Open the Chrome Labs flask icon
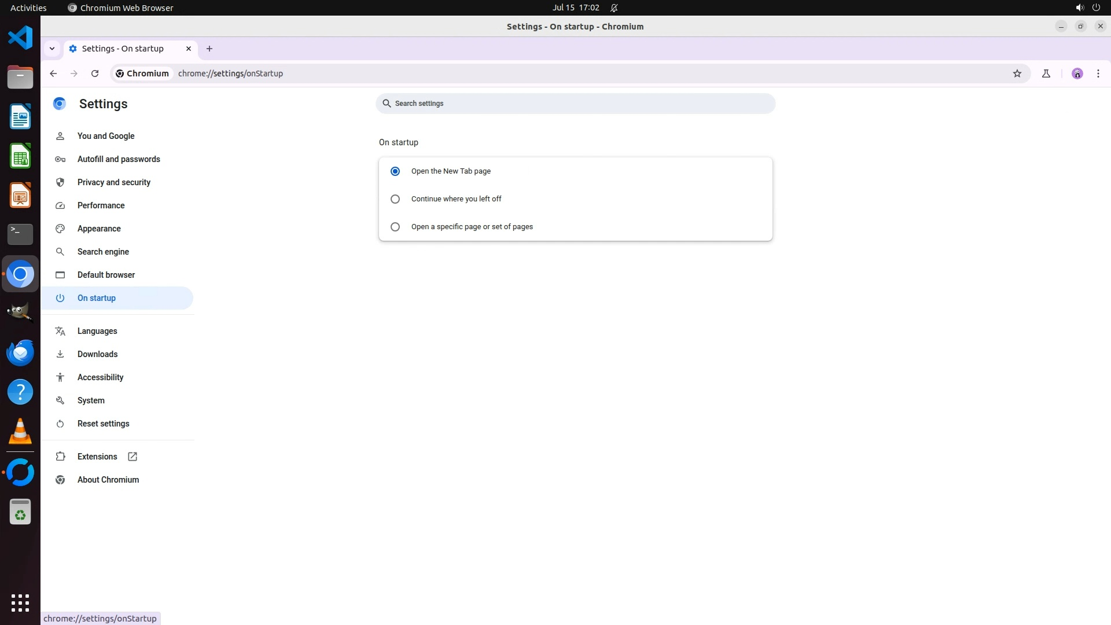This screenshot has width=1111, height=625. pos(1046,73)
